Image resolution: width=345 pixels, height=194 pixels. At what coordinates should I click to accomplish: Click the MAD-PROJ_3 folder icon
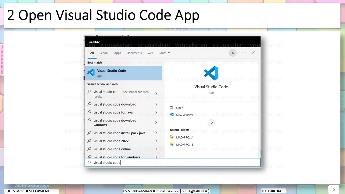pos(172,144)
